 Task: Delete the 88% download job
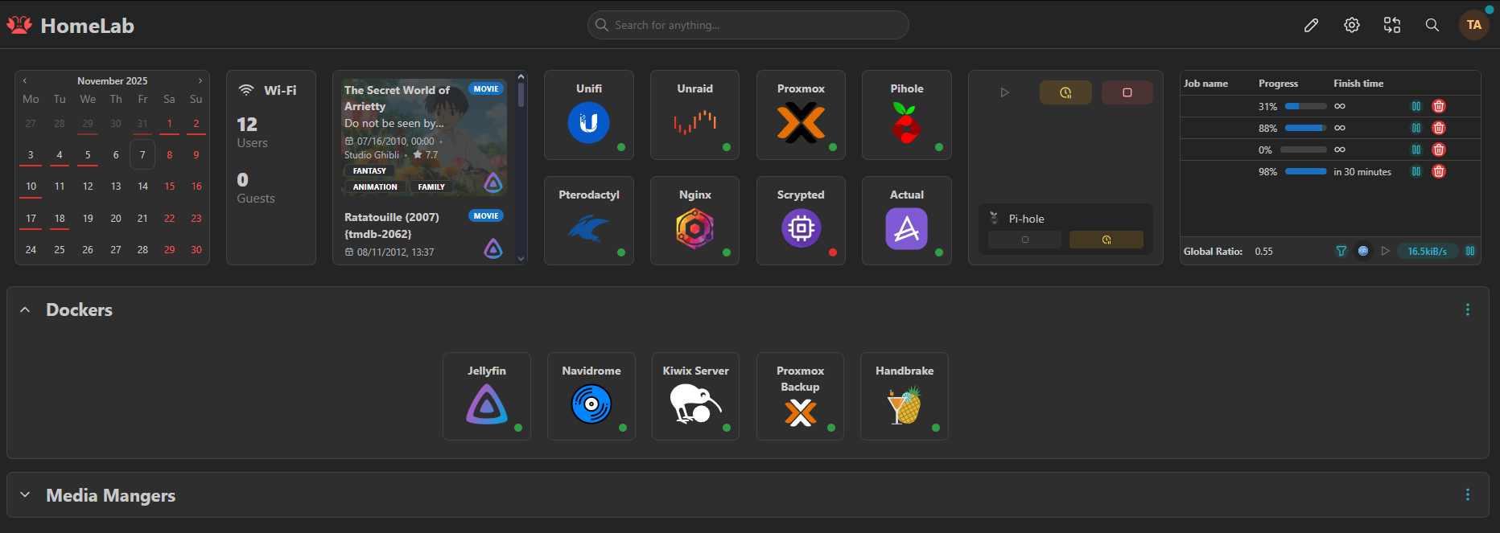tap(1439, 128)
